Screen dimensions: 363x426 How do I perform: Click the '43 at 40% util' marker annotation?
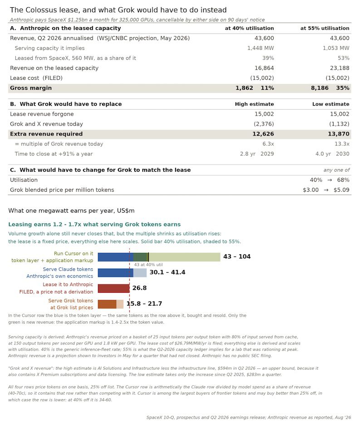(148, 265)
